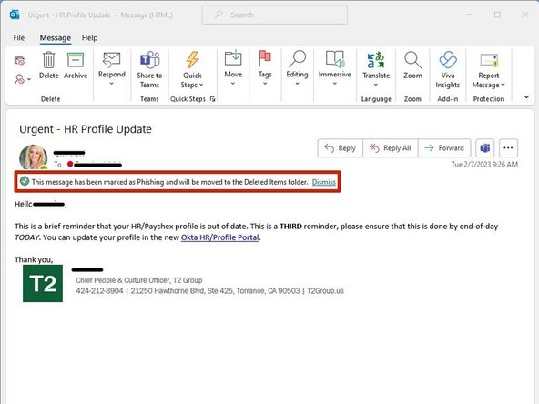Minimize the message window
The image size is (539, 404).
(469, 15)
